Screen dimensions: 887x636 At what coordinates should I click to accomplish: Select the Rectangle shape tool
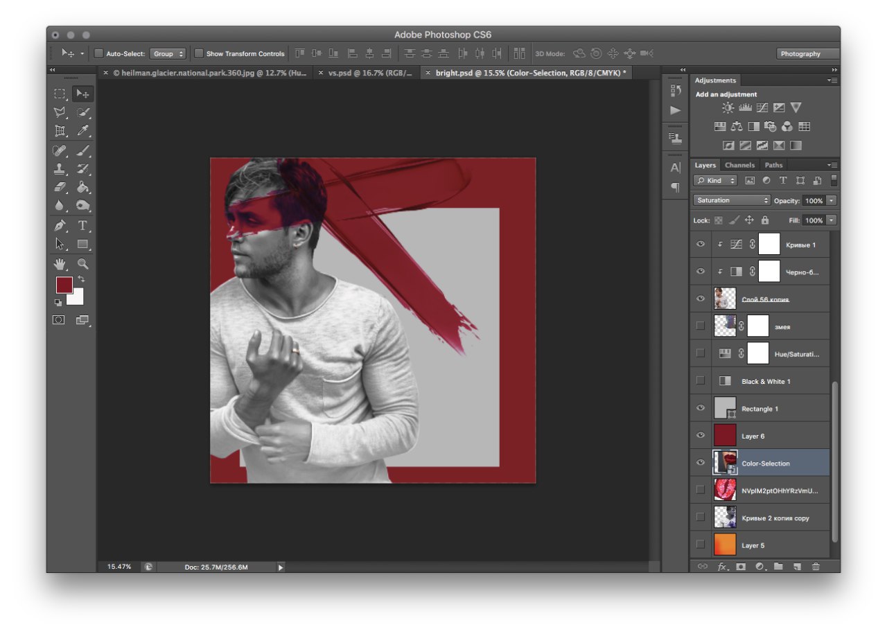click(x=82, y=244)
